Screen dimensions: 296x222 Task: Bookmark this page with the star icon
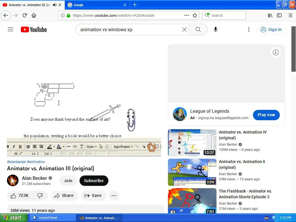click(195, 15)
